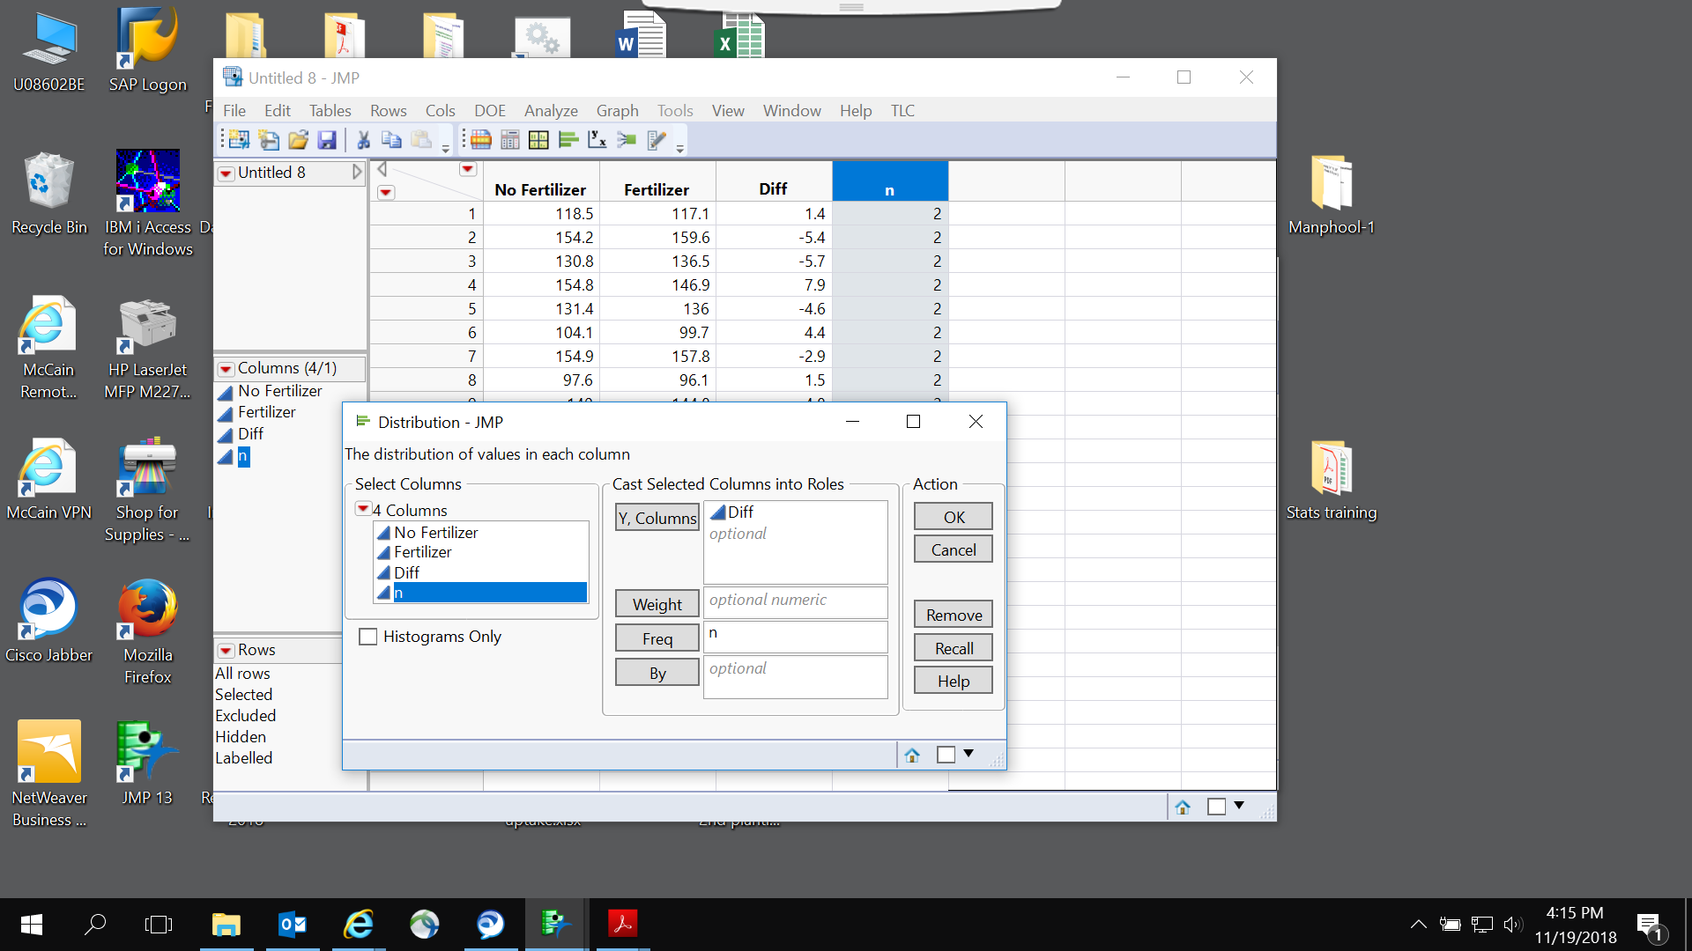
Task: Click the Open file folder icon
Action: pyautogui.click(x=299, y=139)
